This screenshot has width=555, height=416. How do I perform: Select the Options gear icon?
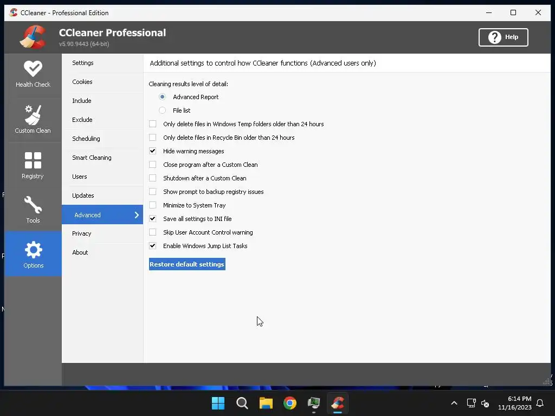[33, 250]
